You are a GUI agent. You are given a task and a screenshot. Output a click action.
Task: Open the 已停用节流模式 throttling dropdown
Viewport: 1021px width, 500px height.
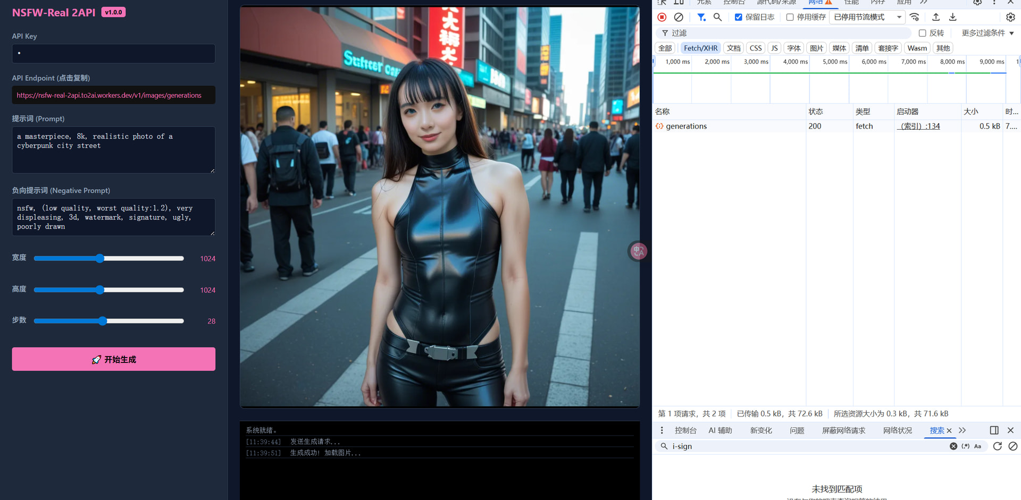(x=867, y=17)
